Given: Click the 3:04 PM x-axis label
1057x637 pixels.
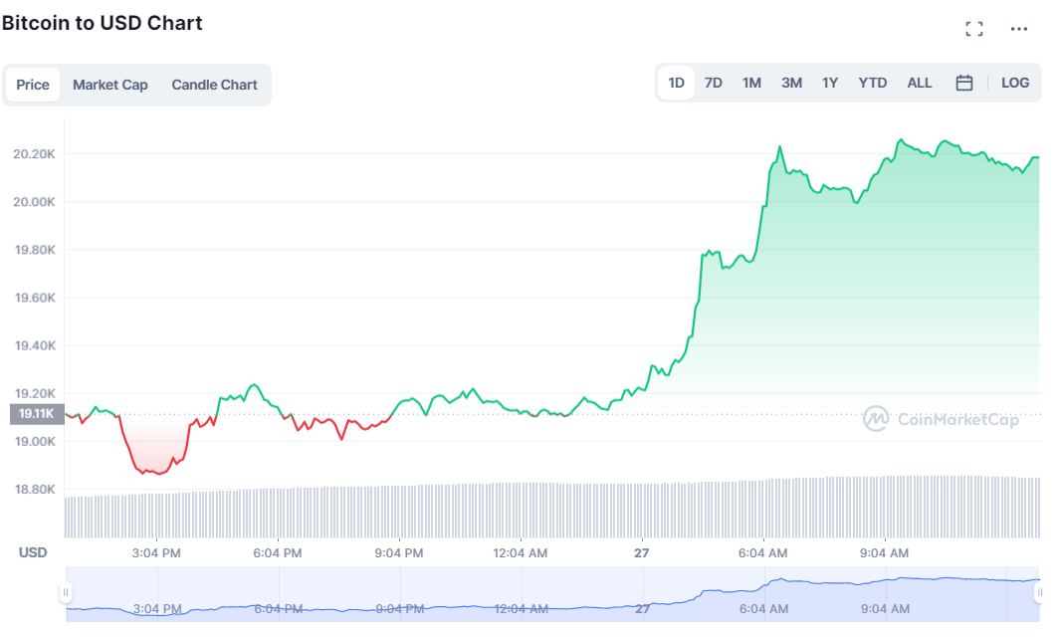Looking at the screenshot, I should [x=156, y=553].
